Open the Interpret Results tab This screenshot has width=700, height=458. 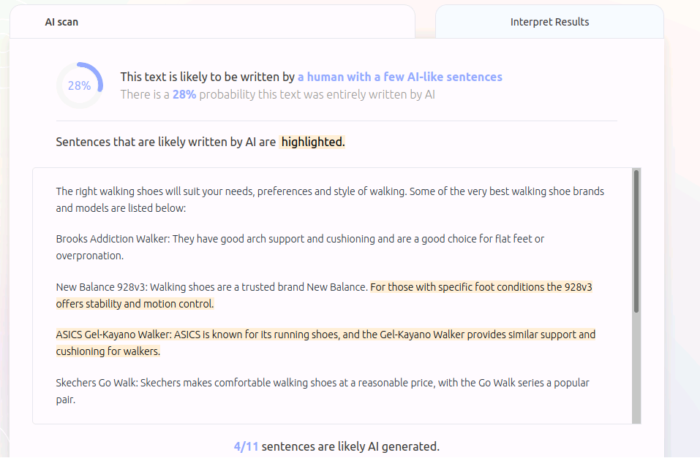pyautogui.click(x=549, y=21)
